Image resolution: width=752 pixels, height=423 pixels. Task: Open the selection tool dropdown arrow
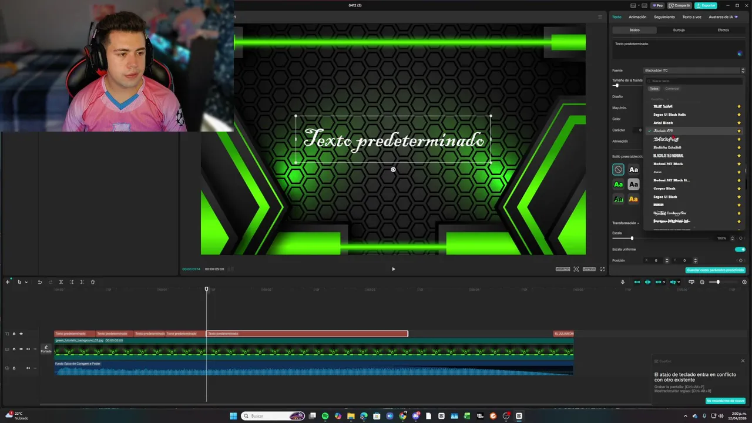coord(26,283)
